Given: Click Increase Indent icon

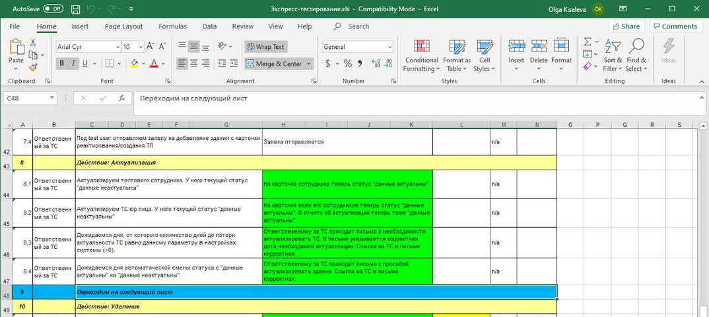Looking at the screenshot, I should click(x=233, y=63).
